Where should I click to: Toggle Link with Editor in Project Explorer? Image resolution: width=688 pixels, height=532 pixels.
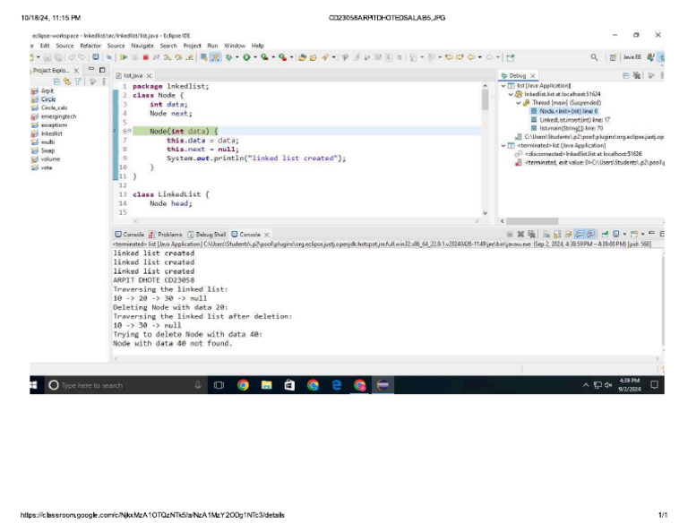coord(66,82)
